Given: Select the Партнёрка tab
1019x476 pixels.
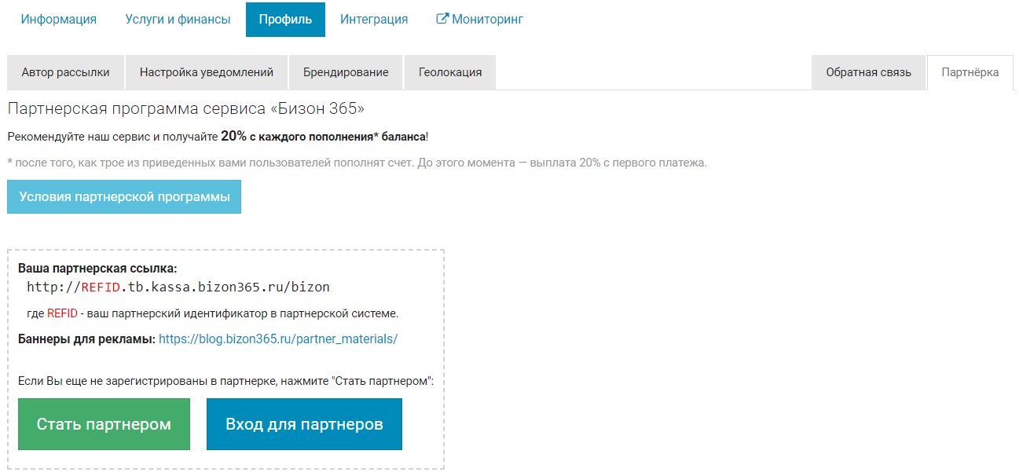Looking at the screenshot, I should pos(970,72).
